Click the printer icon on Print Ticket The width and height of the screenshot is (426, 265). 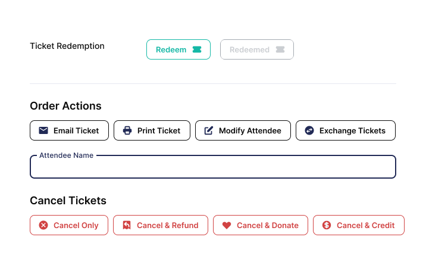click(x=127, y=130)
